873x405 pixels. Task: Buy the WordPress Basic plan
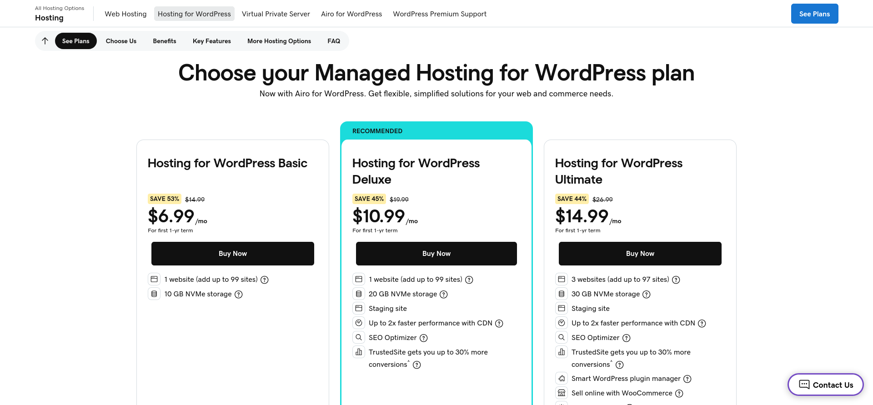[x=233, y=254]
